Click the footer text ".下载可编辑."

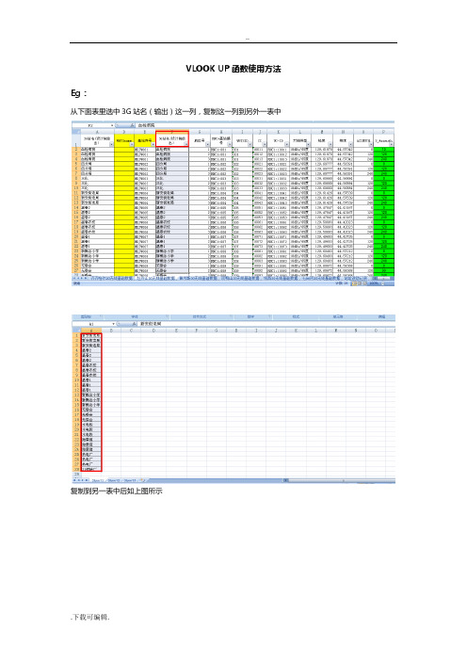pos(90,617)
